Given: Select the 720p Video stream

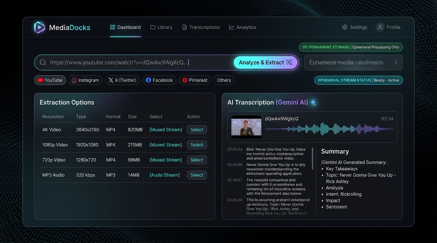Looking at the screenshot, I should [x=197, y=160].
